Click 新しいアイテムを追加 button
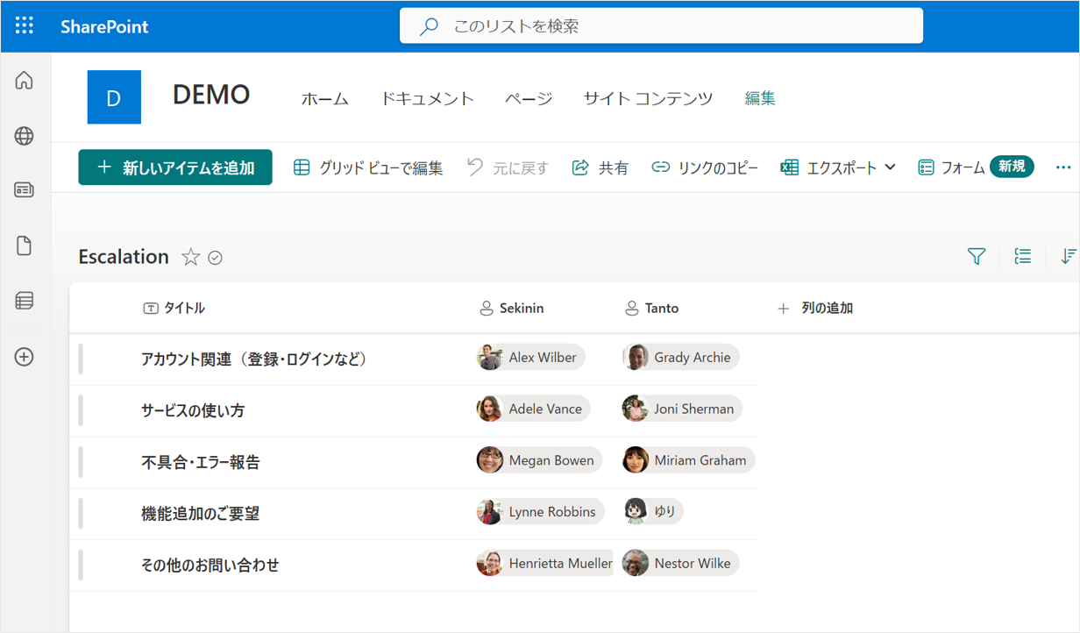The image size is (1080, 633). pyautogui.click(x=175, y=167)
